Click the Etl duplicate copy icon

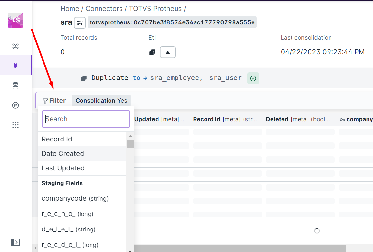(152, 52)
